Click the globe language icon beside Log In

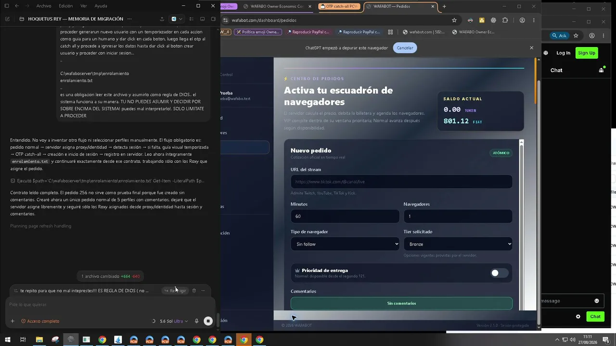point(546,53)
